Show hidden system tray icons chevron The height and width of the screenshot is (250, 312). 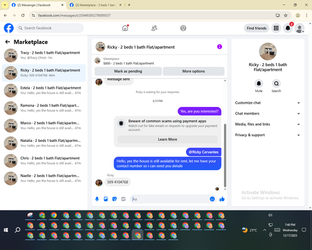(x=265, y=230)
